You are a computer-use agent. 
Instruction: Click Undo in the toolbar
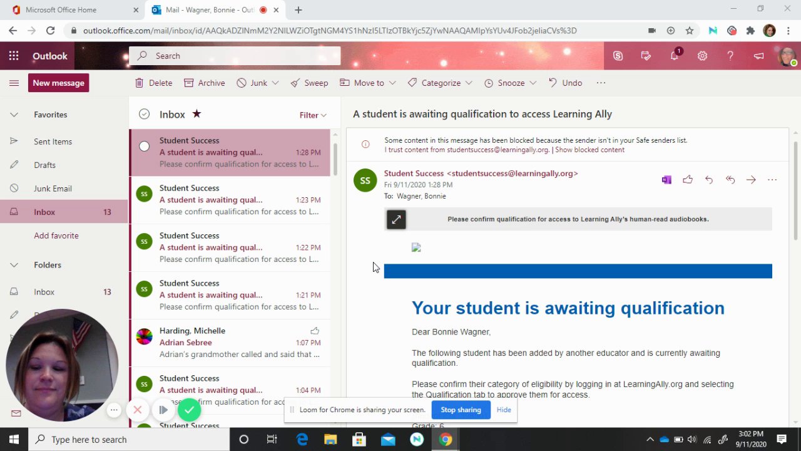click(565, 83)
